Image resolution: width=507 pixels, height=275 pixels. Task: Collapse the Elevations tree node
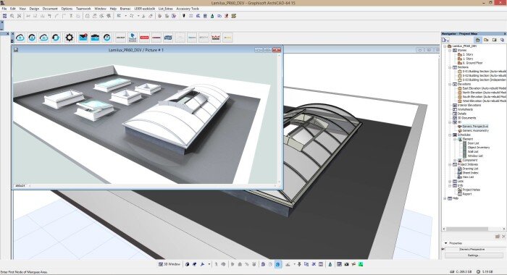[x=450, y=84]
